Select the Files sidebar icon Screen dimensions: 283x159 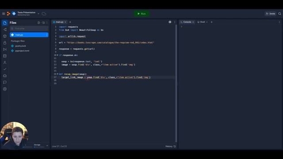coord(5,23)
